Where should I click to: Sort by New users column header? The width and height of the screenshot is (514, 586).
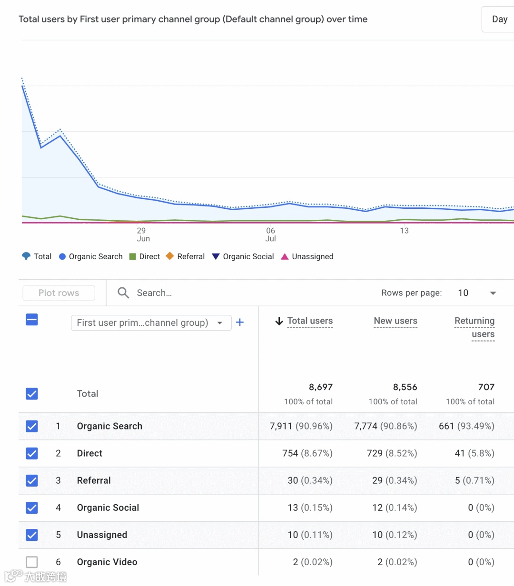coord(395,321)
